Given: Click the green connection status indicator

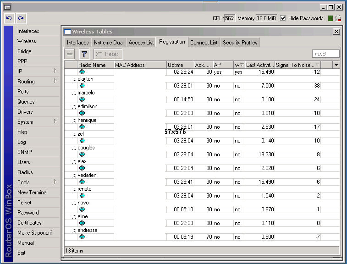Looking at the screenshot, I should pyautogui.click(x=329, y=18).
